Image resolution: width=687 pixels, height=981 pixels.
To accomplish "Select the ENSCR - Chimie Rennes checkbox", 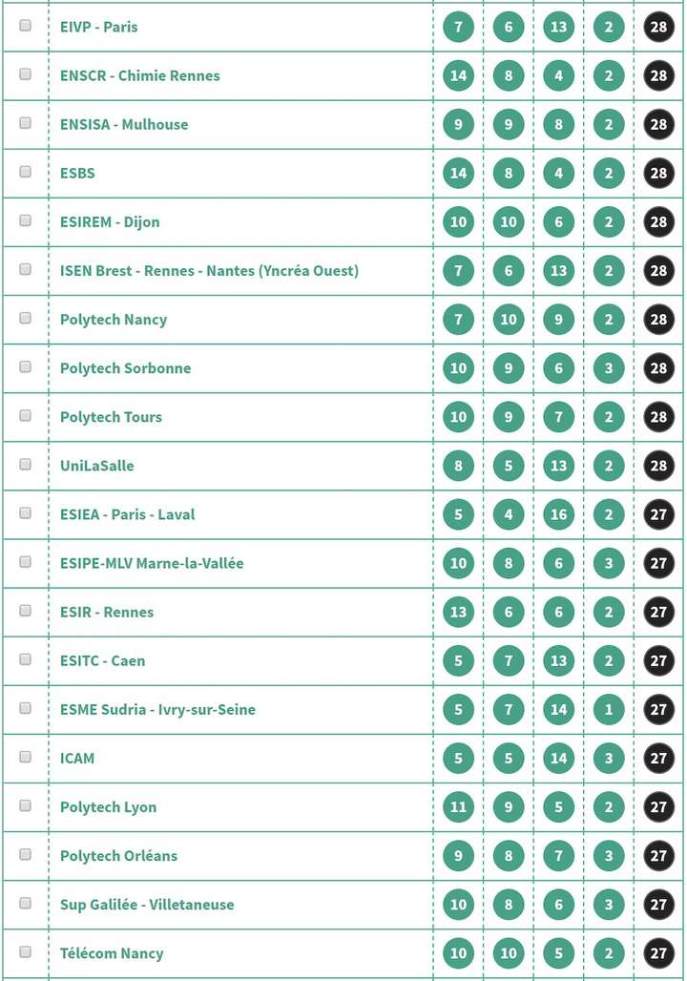I will (x=26, y=74).
